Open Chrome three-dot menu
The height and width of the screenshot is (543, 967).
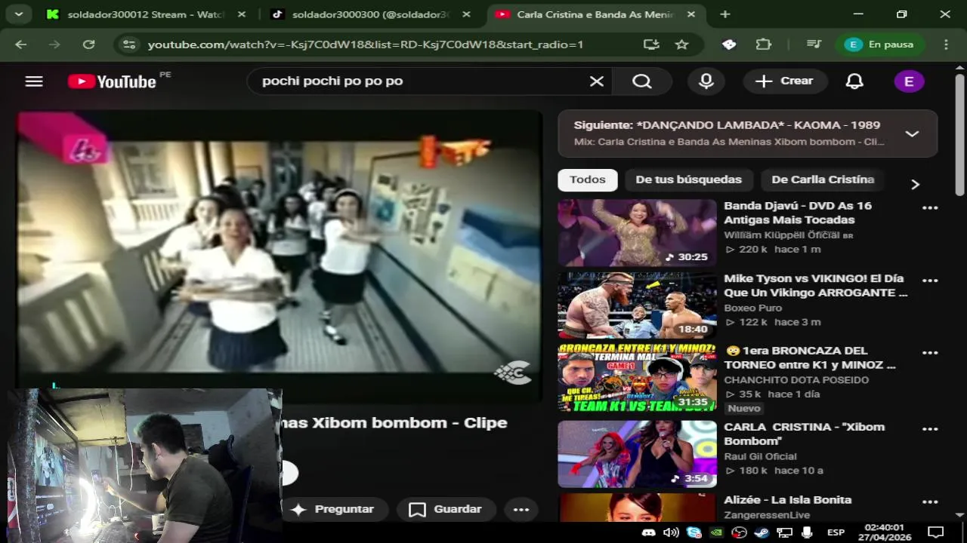[x=946, y=44]
